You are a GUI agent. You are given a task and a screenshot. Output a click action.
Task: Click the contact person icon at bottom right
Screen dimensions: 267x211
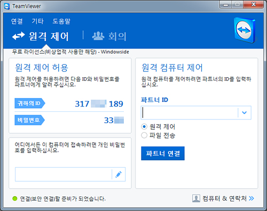pos(196,198)
